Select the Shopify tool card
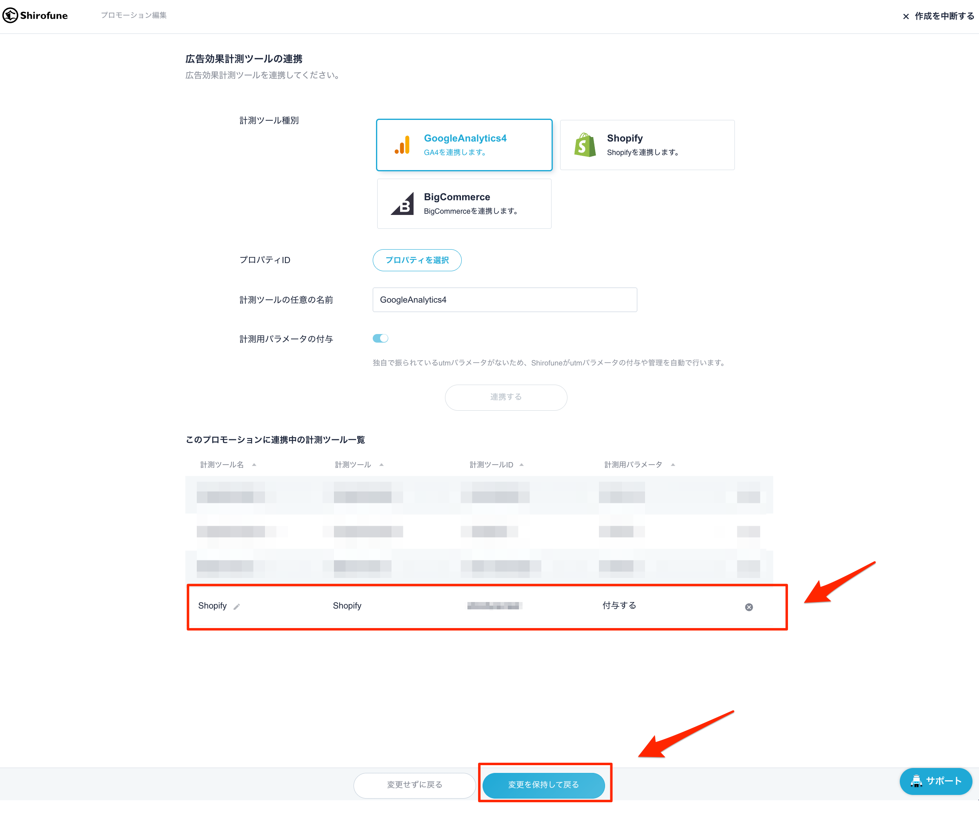Screen dimensions: 979x819 (x=647, y=145)
